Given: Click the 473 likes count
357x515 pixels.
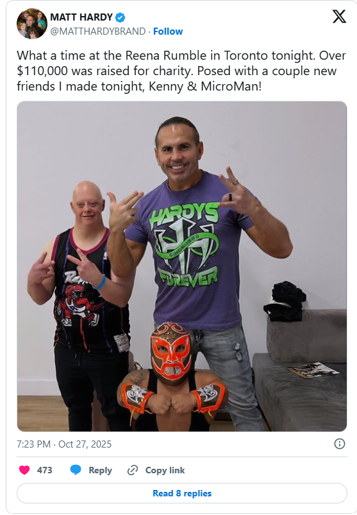Looking at the screenshot, I should coord(45,470).
